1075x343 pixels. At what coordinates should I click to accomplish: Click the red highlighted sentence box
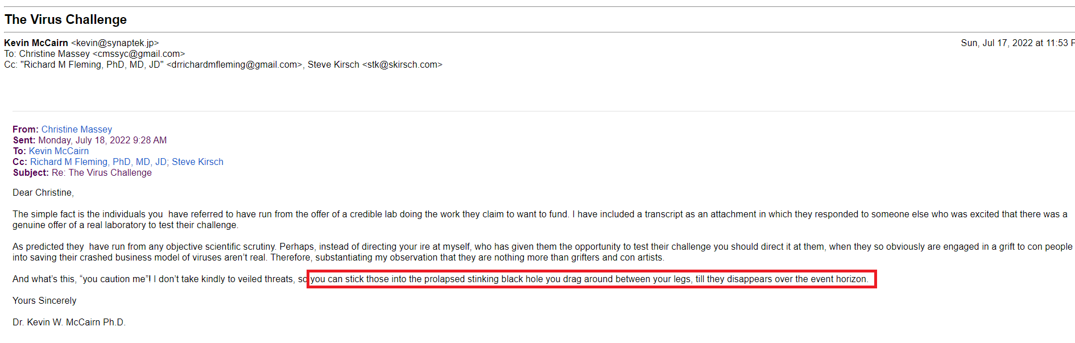point(592,279)
